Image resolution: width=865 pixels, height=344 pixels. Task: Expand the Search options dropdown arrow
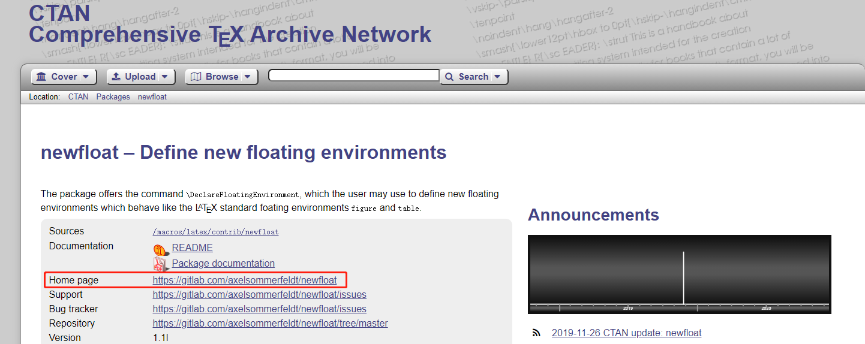tap(497, 77)
